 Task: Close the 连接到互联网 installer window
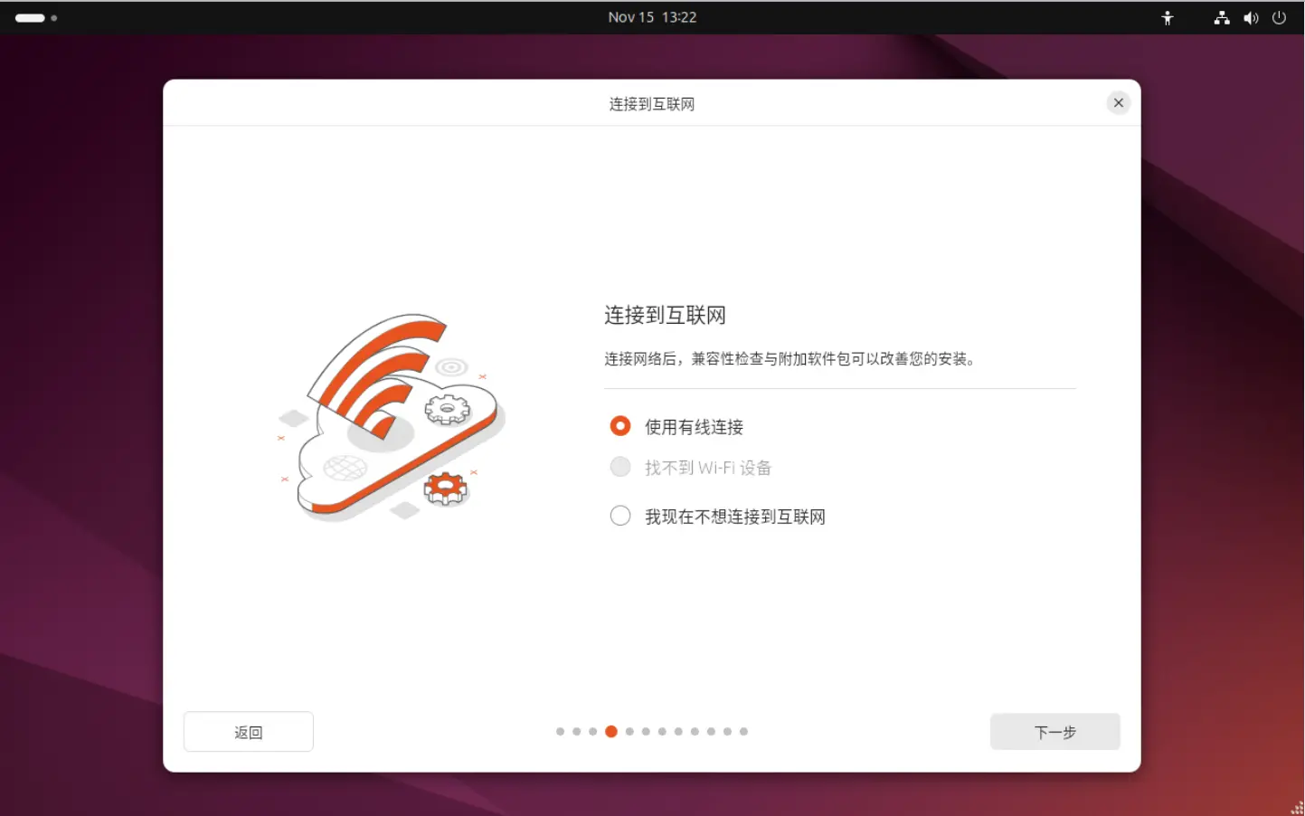coord(1118,102)
